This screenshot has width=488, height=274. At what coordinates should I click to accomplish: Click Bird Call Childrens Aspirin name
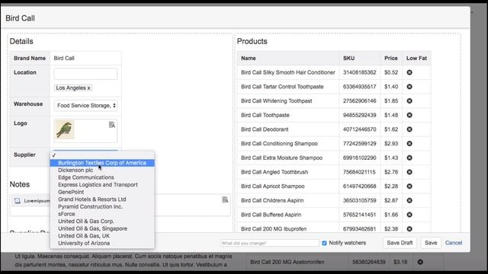(272, 201)
